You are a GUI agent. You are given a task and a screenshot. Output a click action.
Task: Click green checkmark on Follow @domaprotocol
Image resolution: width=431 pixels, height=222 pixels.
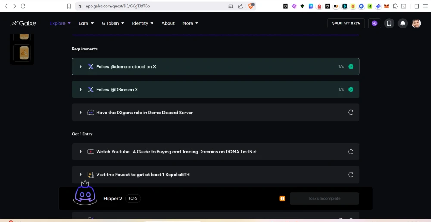351,66
